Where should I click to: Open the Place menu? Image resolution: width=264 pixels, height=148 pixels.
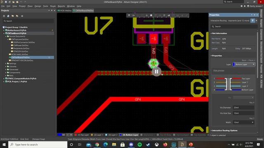pos(30,6)
